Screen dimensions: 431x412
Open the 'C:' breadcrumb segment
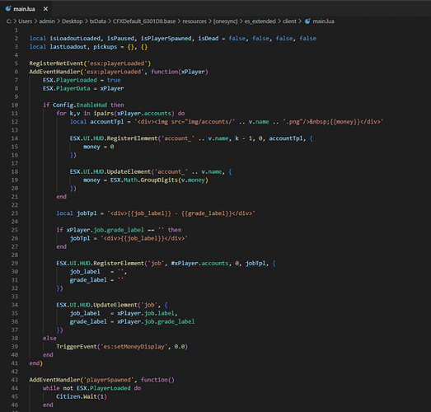pos(9,21)
